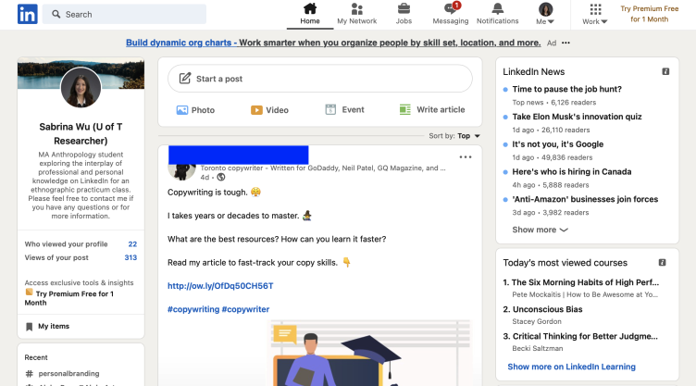Open the post's three-dot options menu
The height and width of the screenshot is (386, 696).
point(466,157)
